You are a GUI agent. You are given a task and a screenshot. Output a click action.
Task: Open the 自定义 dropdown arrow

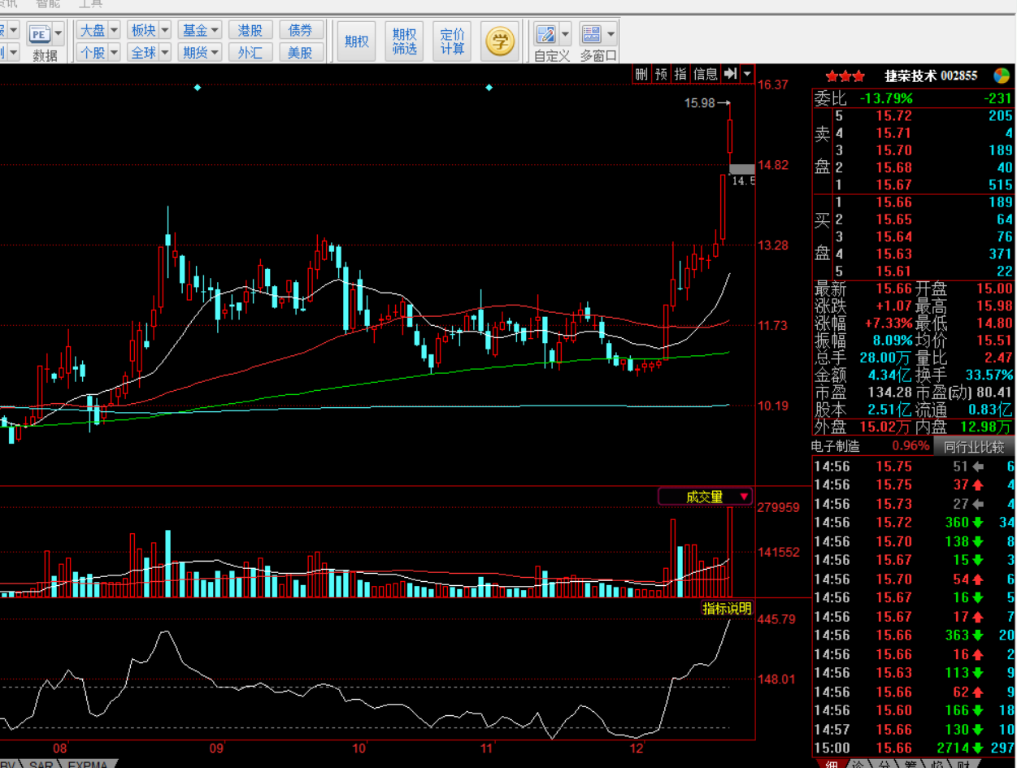point(565,34)
